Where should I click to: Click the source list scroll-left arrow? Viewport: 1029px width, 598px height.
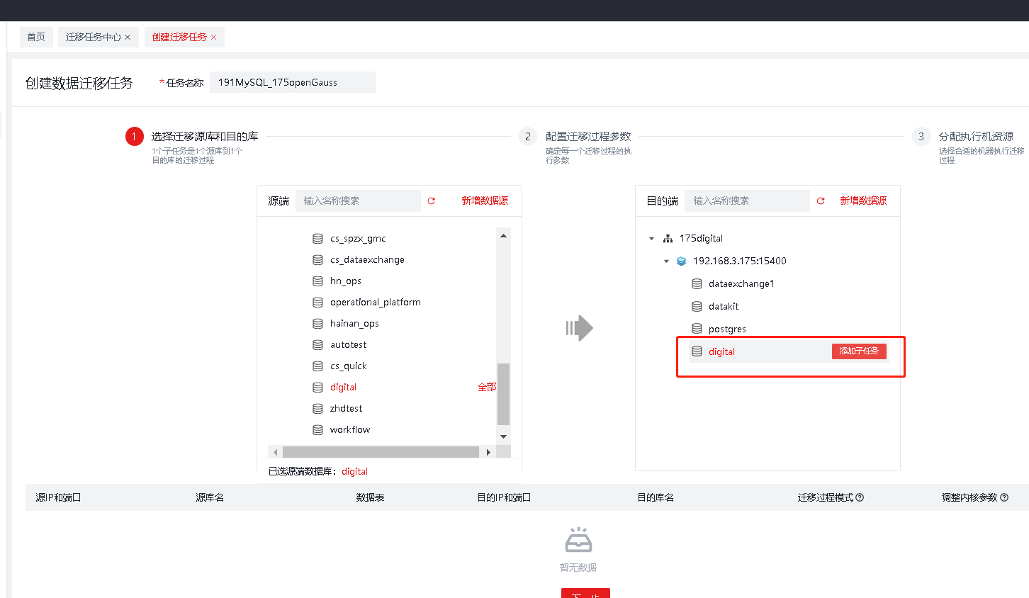tap(275, 452)
